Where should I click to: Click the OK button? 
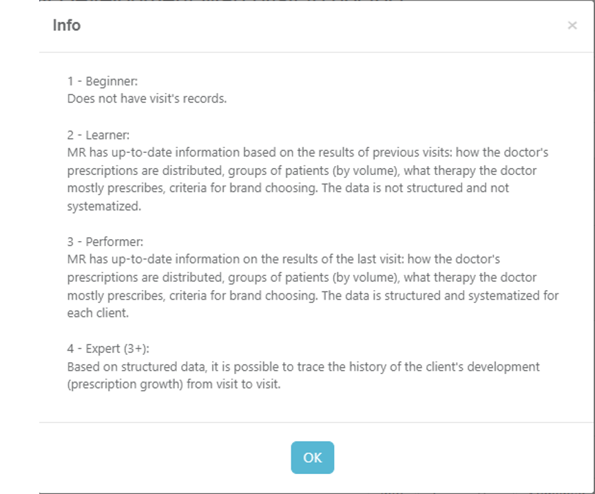[312, 457]
